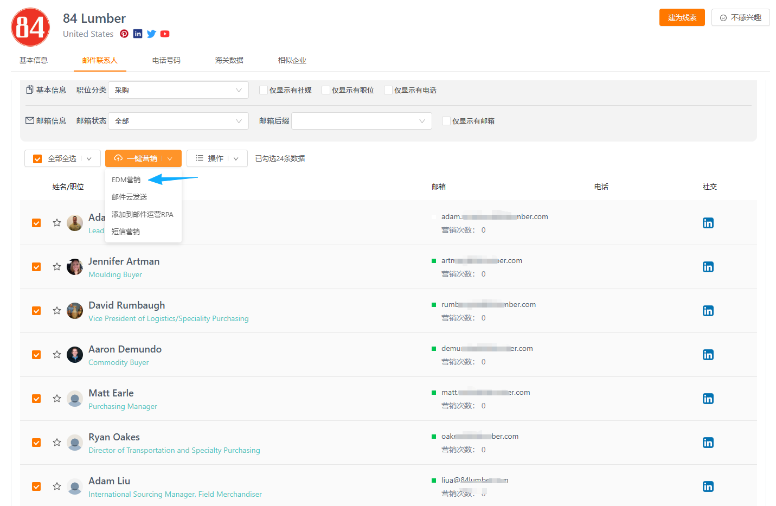
Task: Click the 不感兴趣 button
Action: (741, 17)
